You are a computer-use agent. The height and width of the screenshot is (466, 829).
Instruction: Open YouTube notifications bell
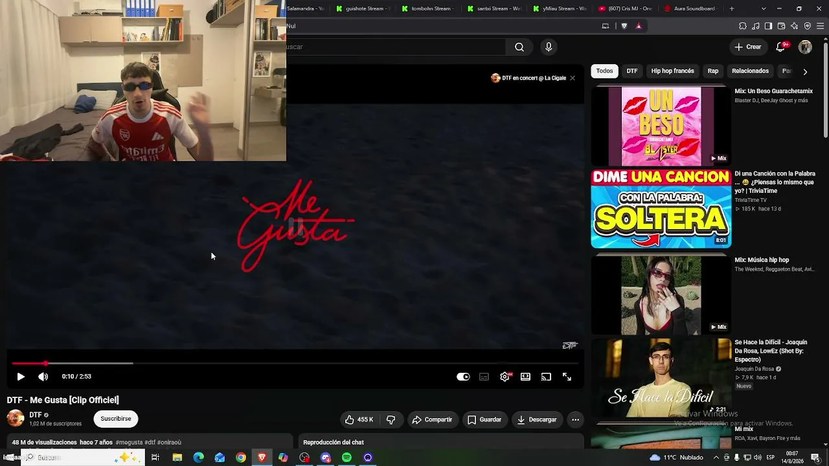point(781,47)
